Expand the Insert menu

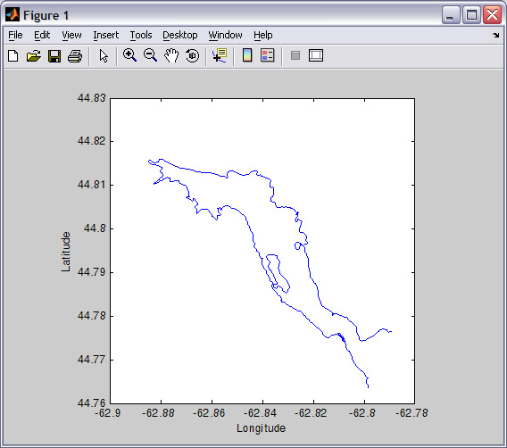[x=105, y=35]
